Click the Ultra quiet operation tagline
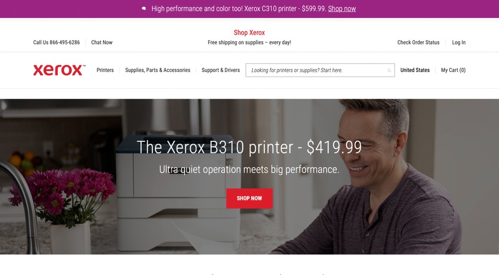The width and height of the screenshot is (499, 275). [x=249, y=169]
